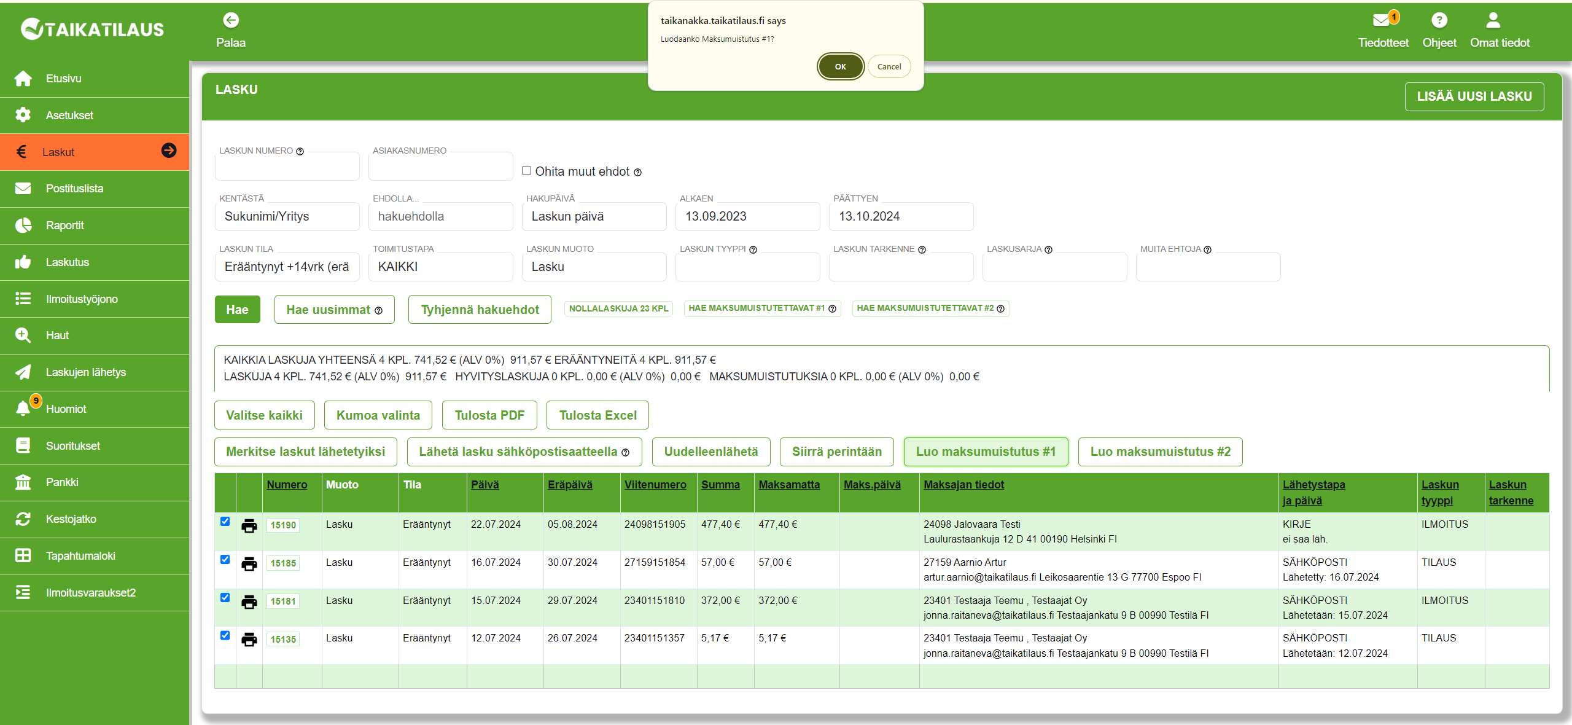Uncheck the checkbox for invoice 15181
The height and width of the screenshot is (725, 1572).
[225, 598]
